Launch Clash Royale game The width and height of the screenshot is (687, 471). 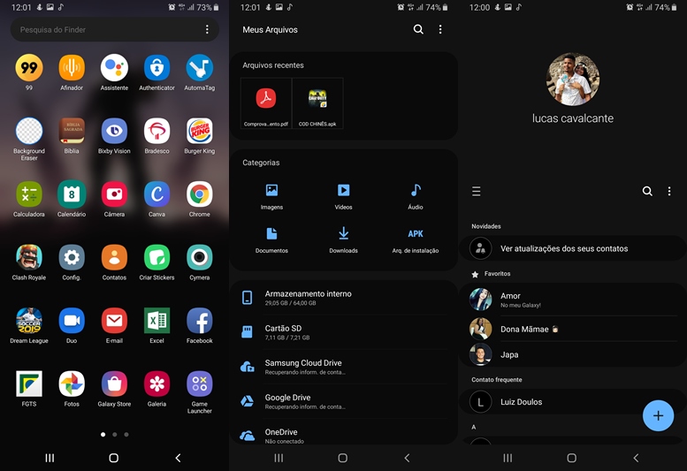point(29,257)
